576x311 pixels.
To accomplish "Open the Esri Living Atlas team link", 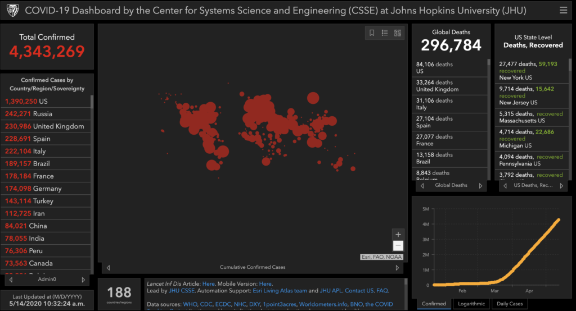I will click(x=280, y=291).
